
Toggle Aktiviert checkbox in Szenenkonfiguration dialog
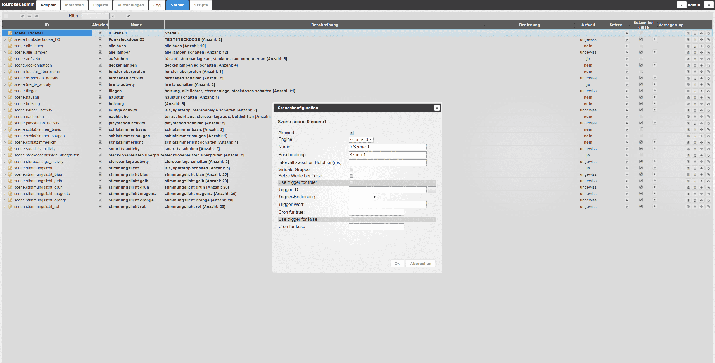351,133
